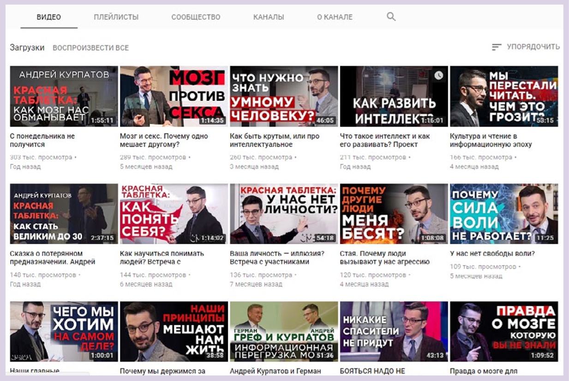The image size is (569, 381).
Task: Select the О КАНАЛЕ tab
Action: tap(335, 17)
